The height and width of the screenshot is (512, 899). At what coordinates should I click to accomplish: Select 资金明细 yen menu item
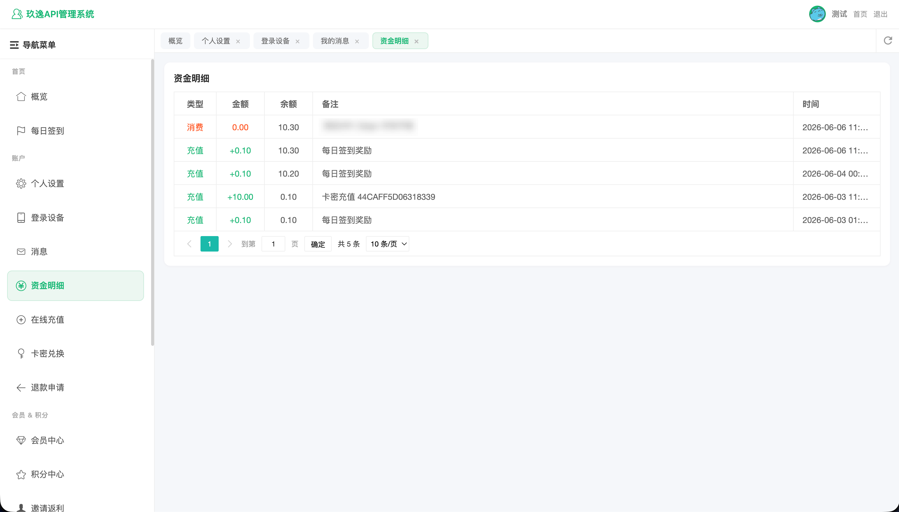click(76, 285)
